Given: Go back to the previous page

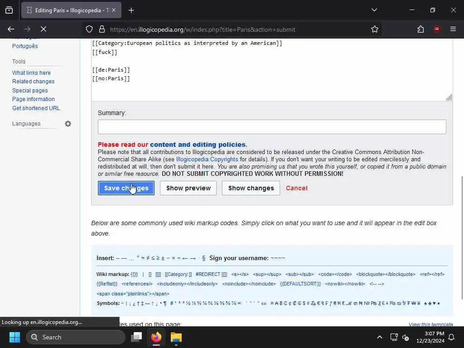Looking at the screenshot, I should click(x=11, y=29).
